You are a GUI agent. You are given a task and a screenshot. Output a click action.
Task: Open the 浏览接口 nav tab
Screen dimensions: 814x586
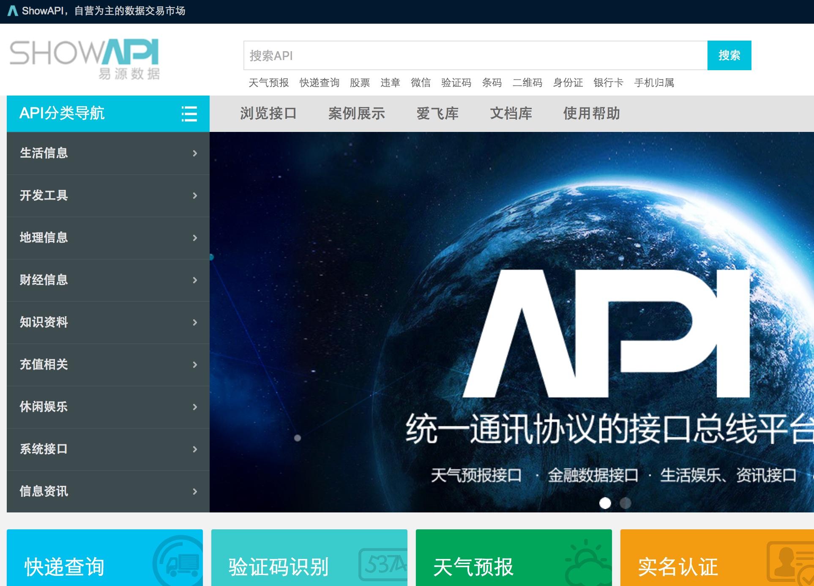pos(268,113)
